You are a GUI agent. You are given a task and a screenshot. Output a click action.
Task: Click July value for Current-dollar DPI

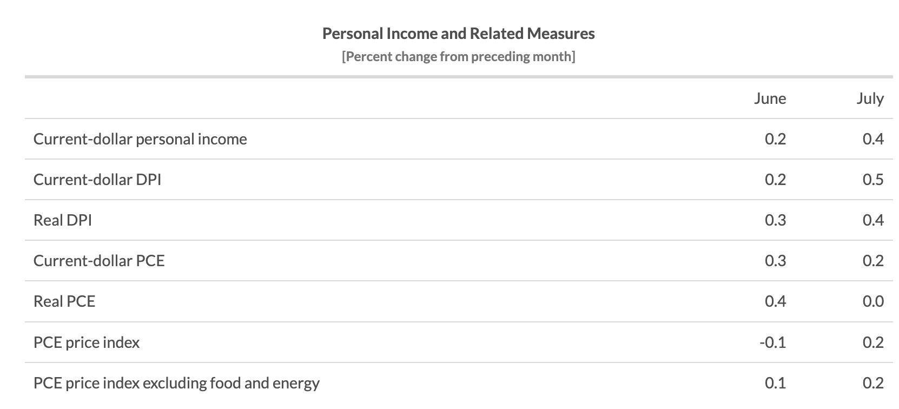873,180
